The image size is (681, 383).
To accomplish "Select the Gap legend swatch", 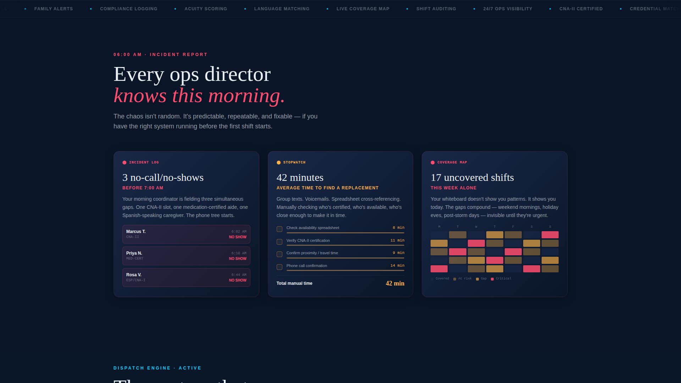I will pyautogui.click(x=477, y=279).
